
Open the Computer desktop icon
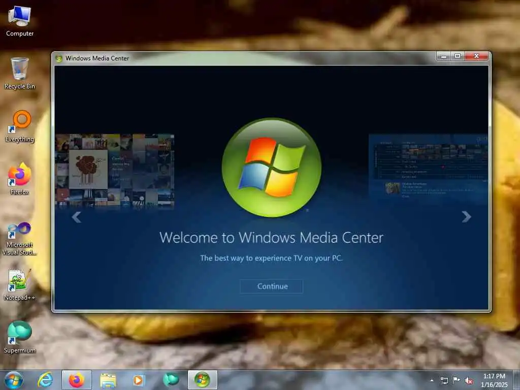(20, 21)
